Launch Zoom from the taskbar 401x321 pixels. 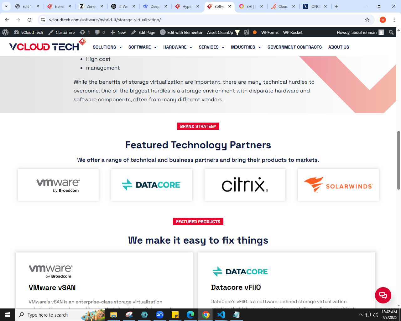click(x=160, y=315)
